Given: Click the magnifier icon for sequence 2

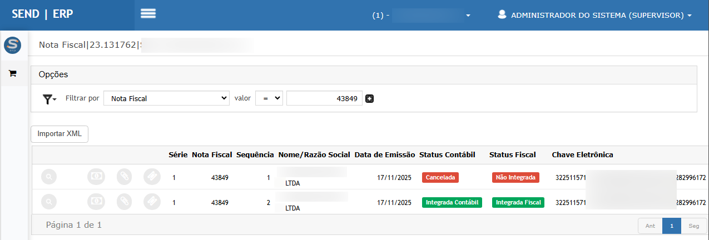Looking at the screenshot, I should pos(49,201).
